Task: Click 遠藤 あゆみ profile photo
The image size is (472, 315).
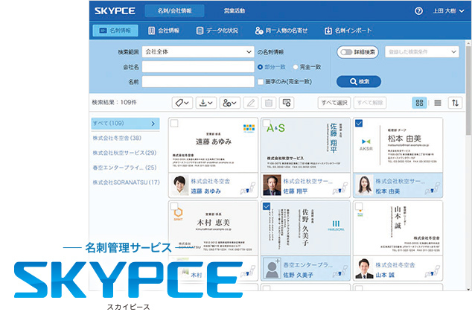Action: (x=179, y=185)
